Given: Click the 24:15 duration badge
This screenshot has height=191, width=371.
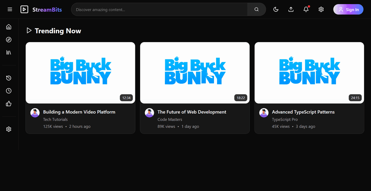Looking at the screenshot, I should [x=355, y=98].
